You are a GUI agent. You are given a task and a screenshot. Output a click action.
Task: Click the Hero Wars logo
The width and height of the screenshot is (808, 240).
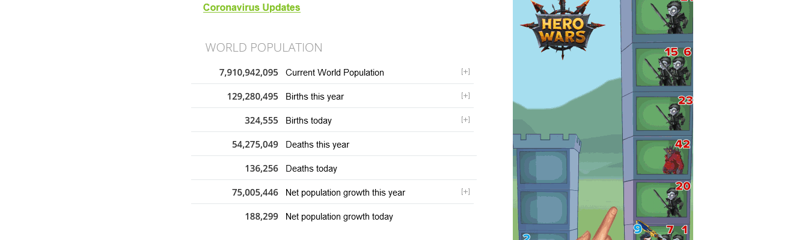click(562, 30)
